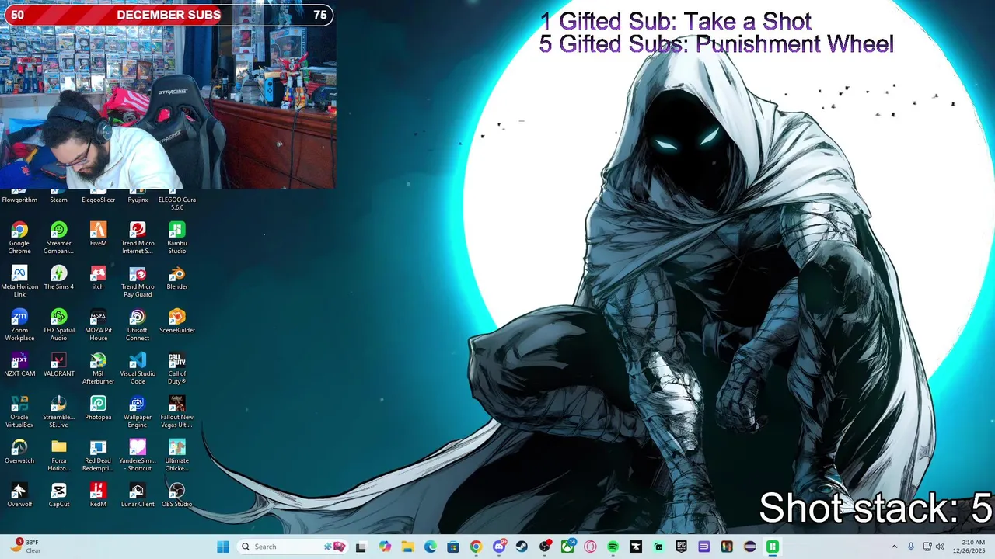
Task: Select the Ryujinx desktop label
Action: pyautogui.click(x=138, y=200)
